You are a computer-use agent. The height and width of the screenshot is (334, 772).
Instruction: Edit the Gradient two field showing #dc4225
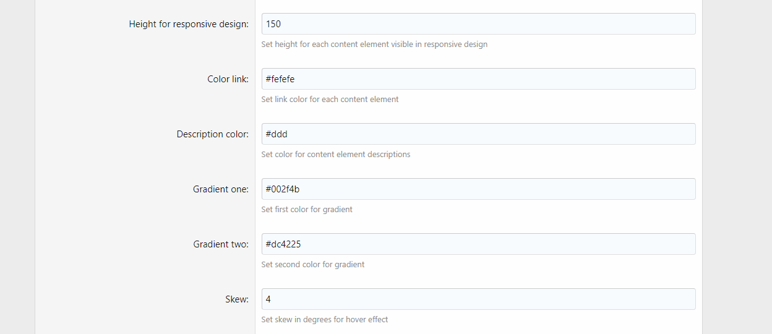pos(478,244)
